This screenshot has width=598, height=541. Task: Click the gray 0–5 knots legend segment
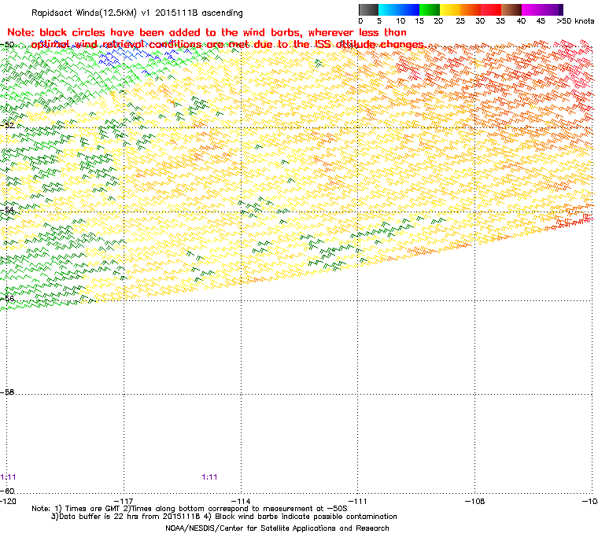click(368, 9)
